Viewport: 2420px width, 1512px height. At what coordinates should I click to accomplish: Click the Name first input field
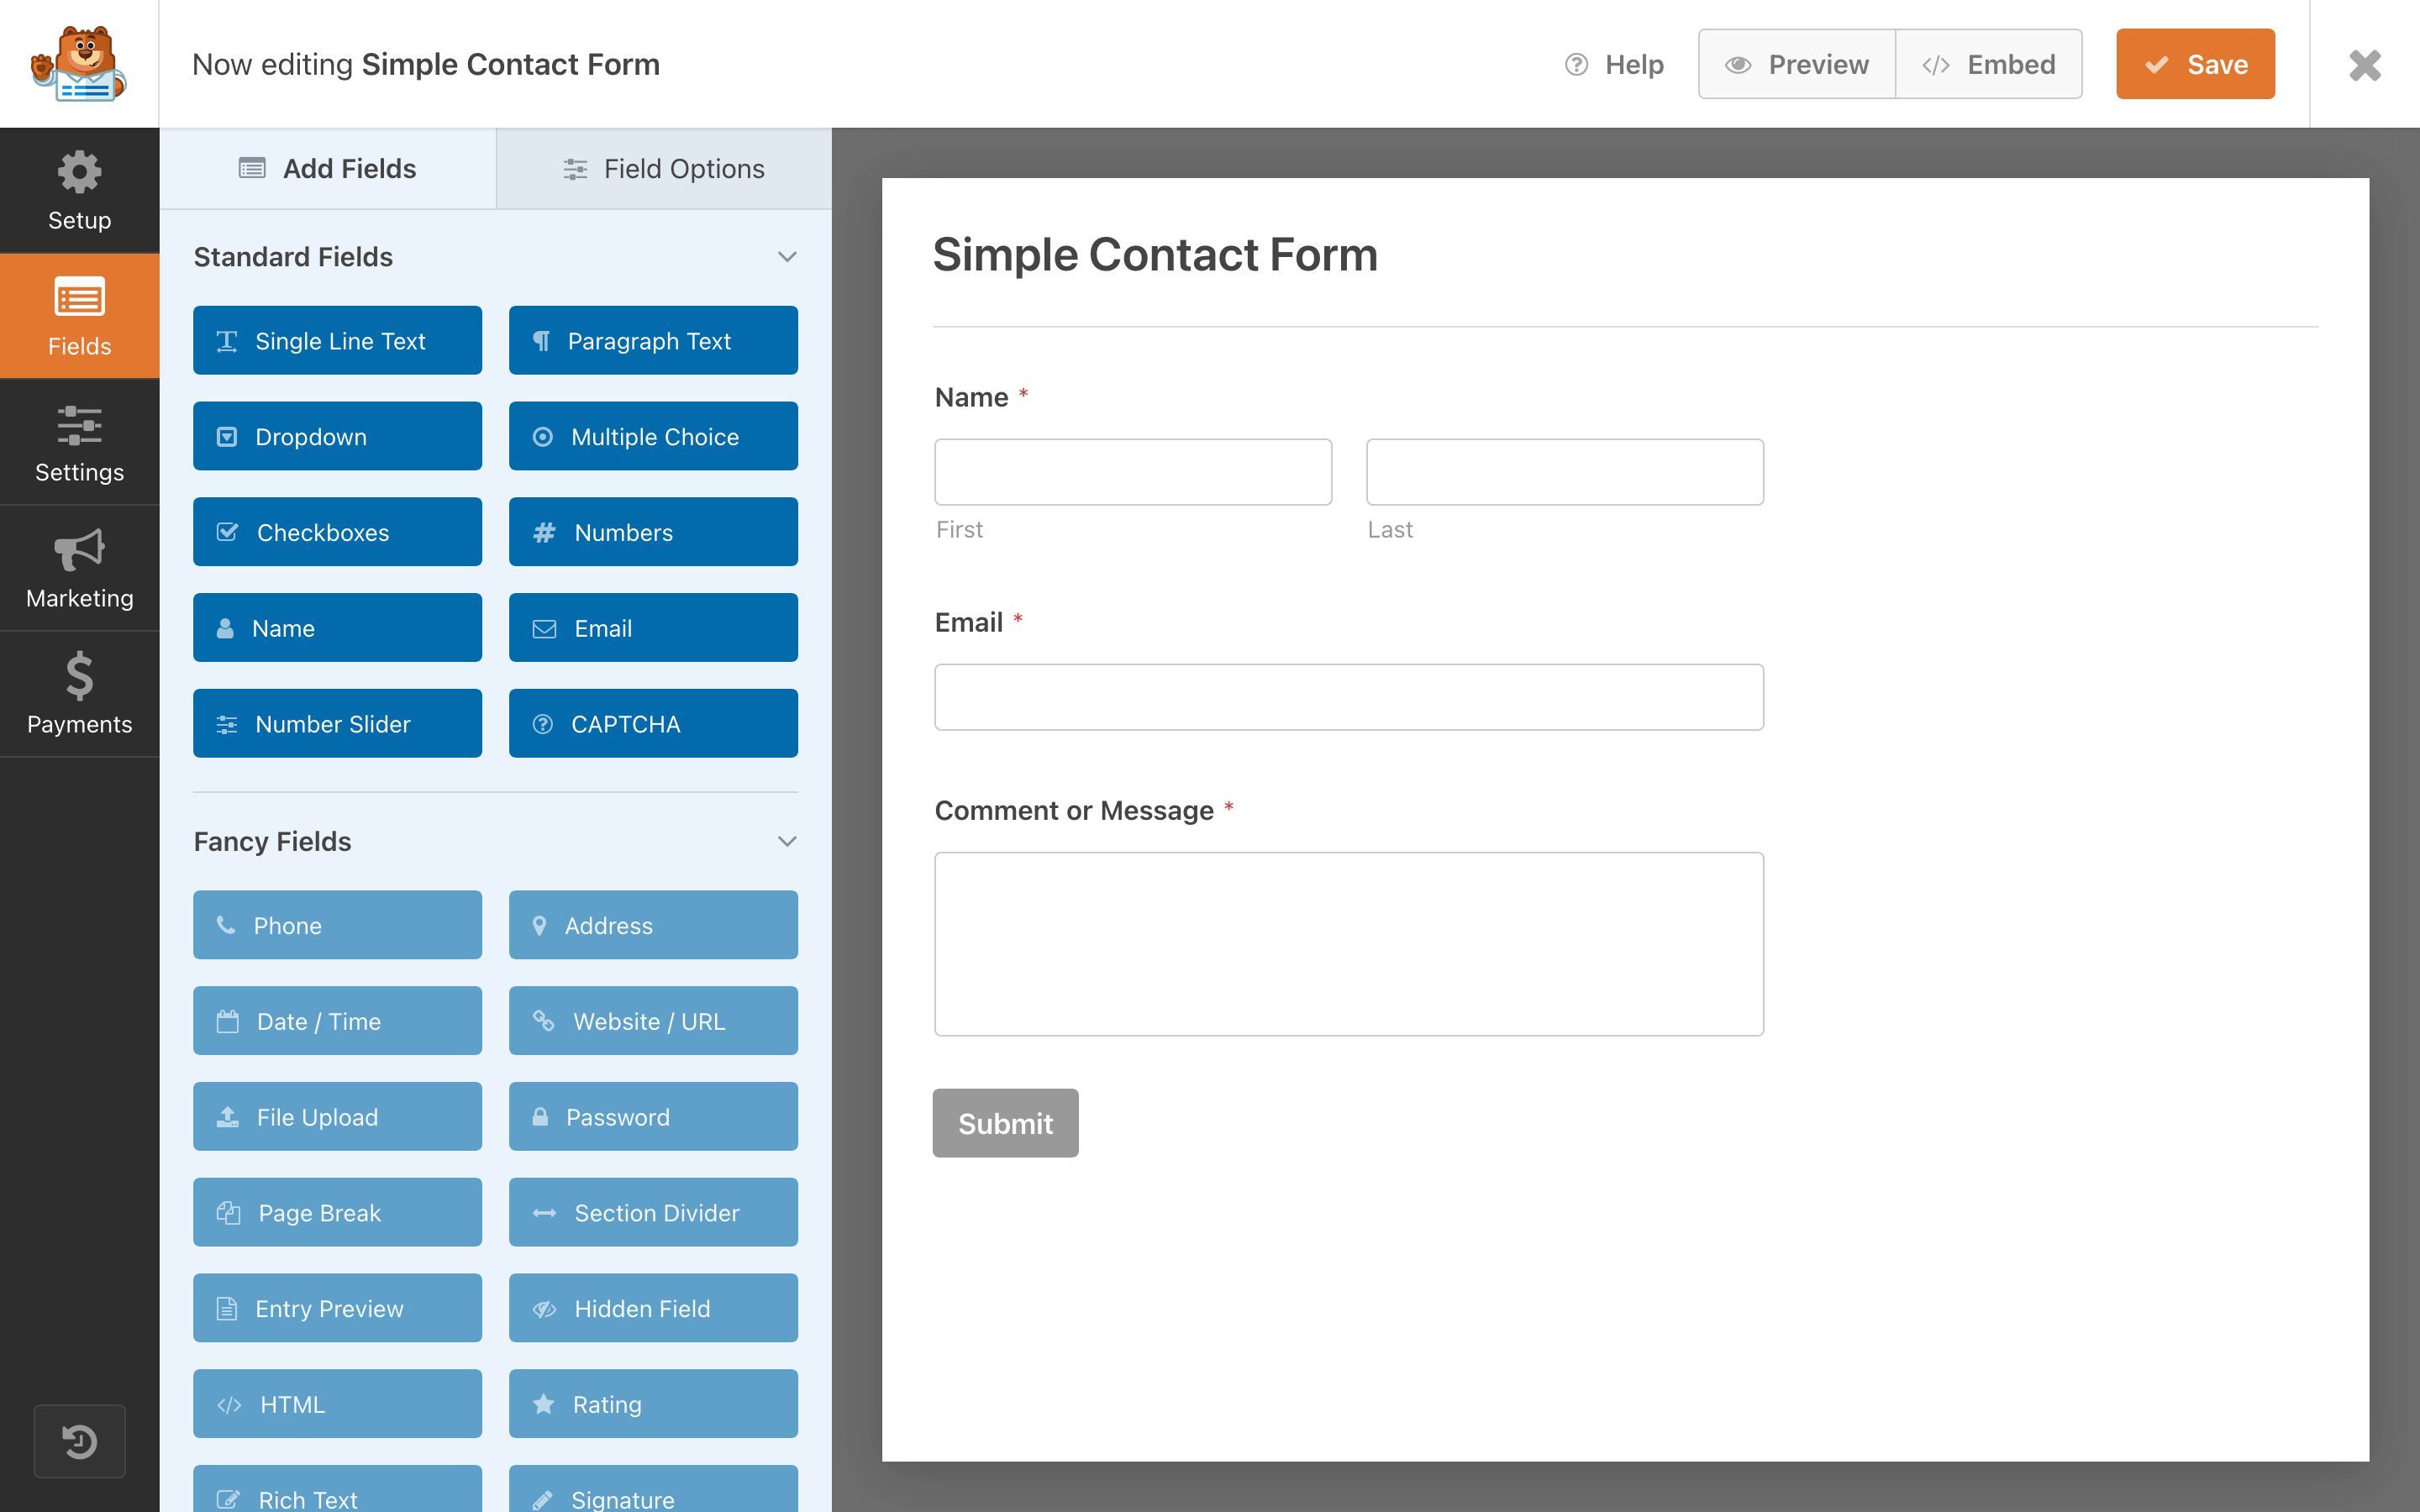[1133, 472]
